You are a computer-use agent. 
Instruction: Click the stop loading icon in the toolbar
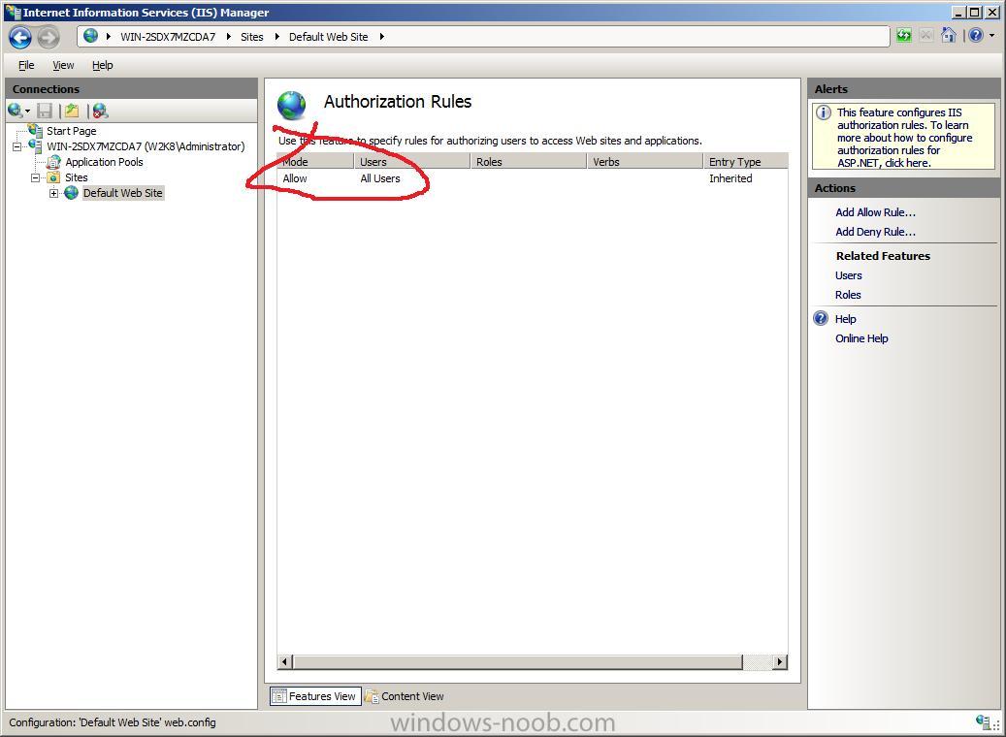[x=925, y=36]
